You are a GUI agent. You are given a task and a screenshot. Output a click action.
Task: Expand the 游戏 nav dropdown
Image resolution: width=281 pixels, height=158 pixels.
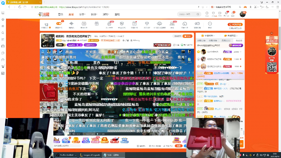(x=106, y=14)
